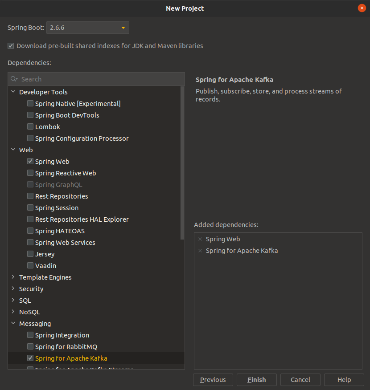Check the Spring Boot DevTools option
370x390 pixels.
pos(30,115)
